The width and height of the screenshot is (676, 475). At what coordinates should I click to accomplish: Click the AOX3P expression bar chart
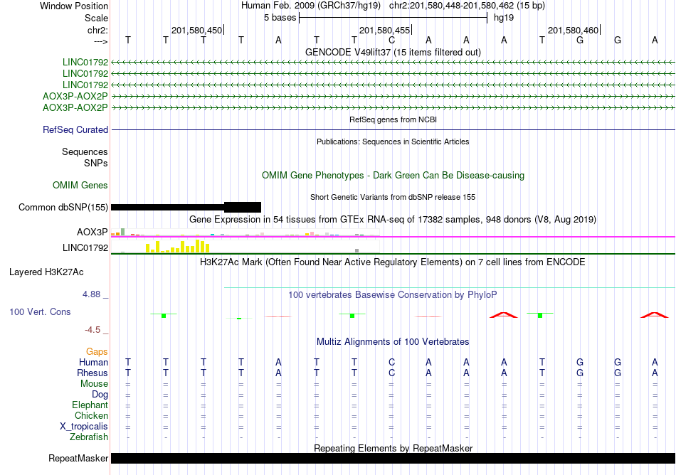coord(245,233)
